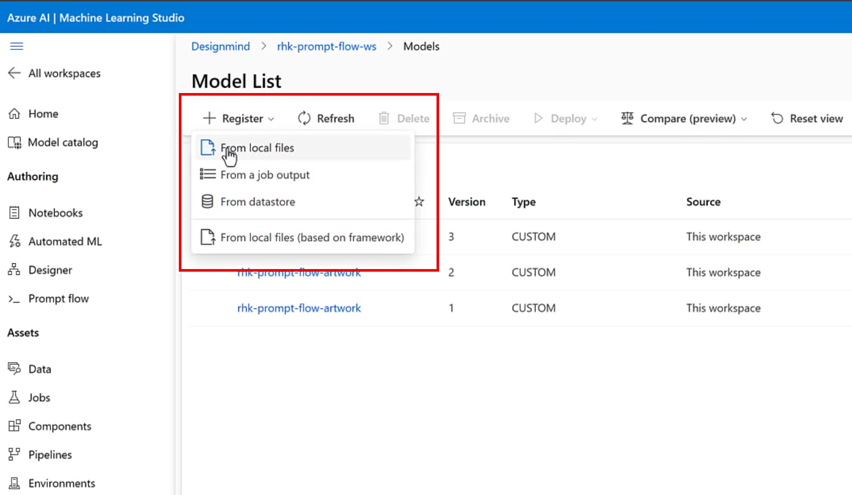Expand the Compare (preview) dropdown

[684, 118]
